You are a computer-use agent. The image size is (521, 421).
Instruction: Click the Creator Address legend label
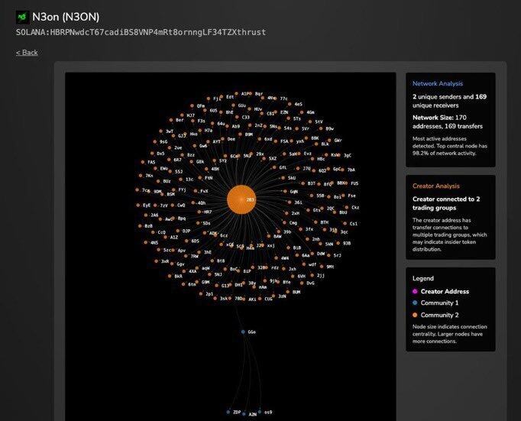coord(445,291)
